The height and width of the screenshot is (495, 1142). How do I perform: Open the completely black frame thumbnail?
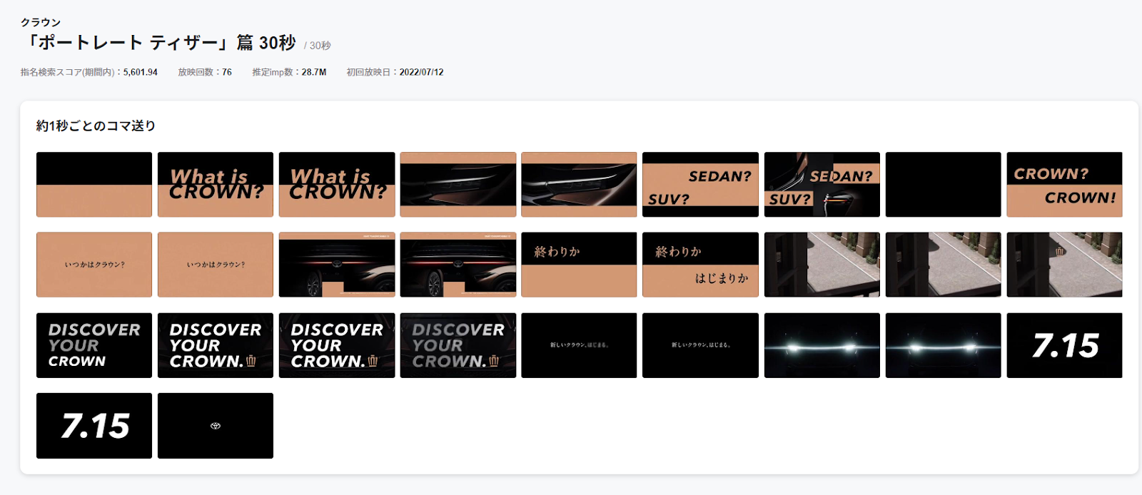[943, 184]
